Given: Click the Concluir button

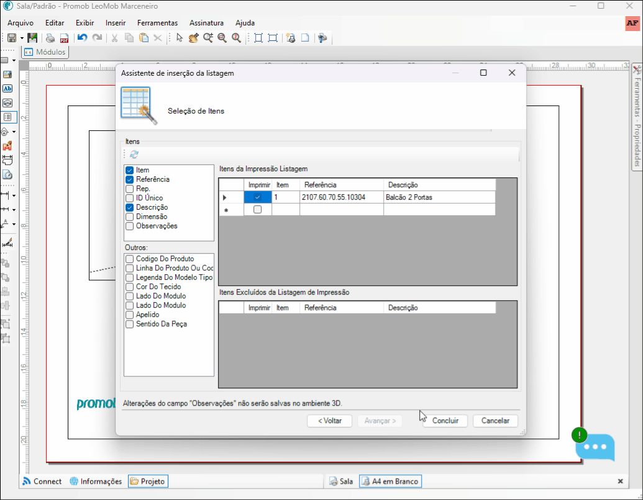Looking at the screenshot, I should click(x=445, y=421).
